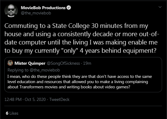Open the TweetDeck source link

59,99
